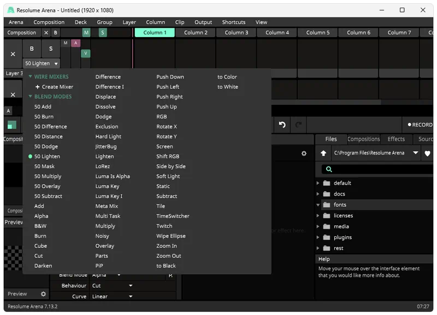Image resolution: width=437 pixels, height=315 pixels.
Task: Toggle the small A button below Layer 3
Action: 8,111
